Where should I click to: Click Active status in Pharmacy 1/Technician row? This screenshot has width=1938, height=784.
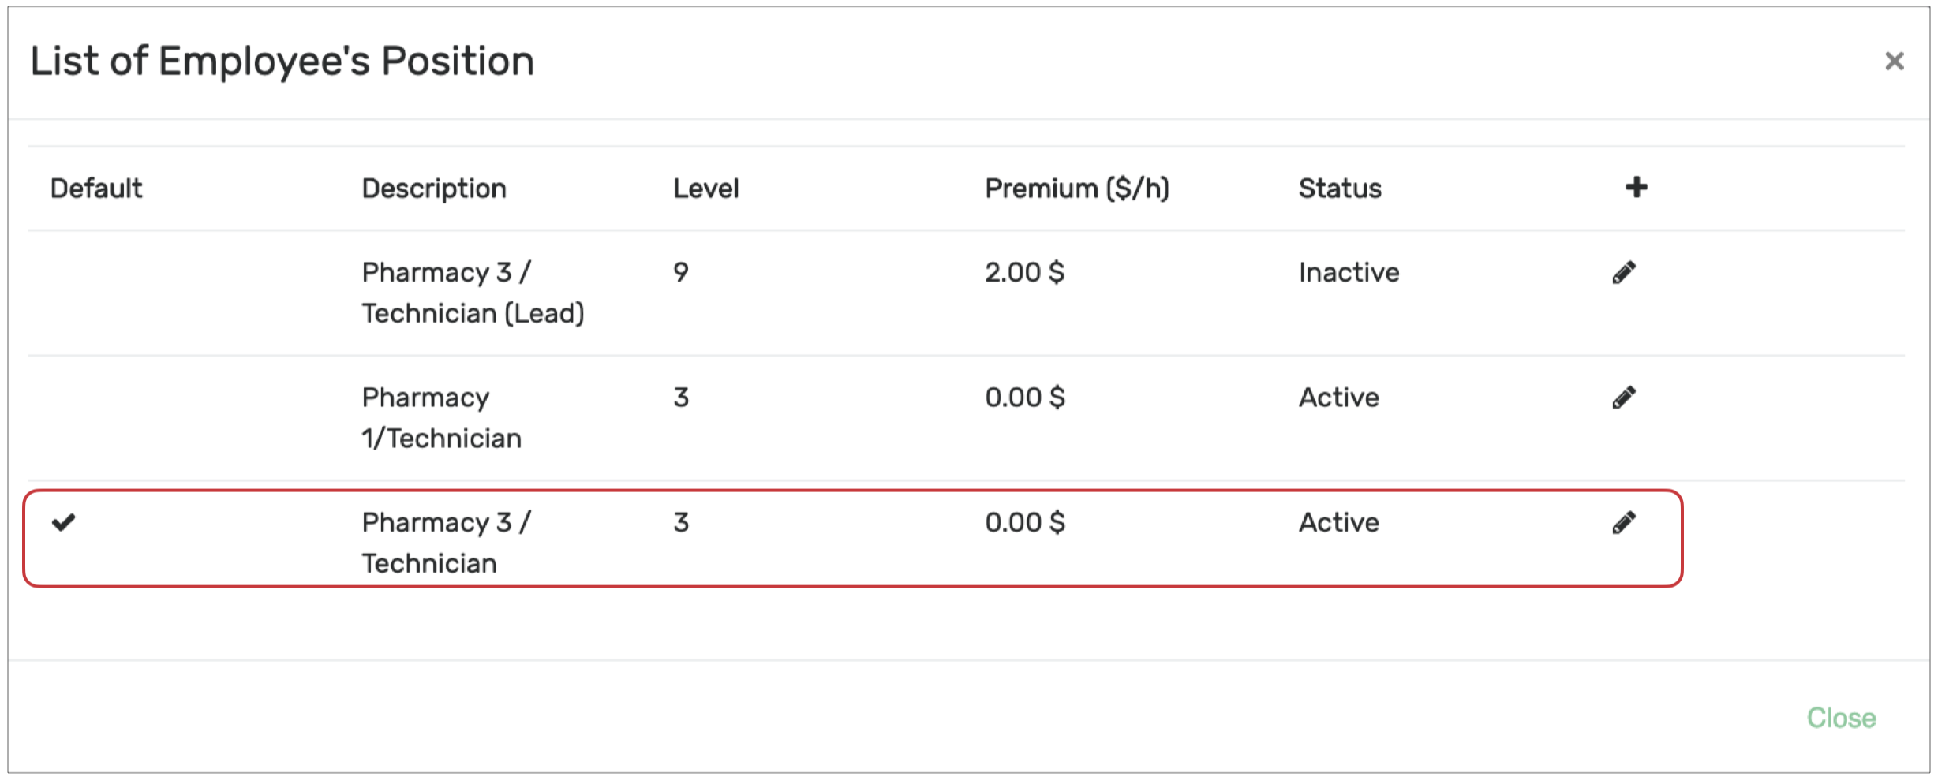[x=1338, y=398]
